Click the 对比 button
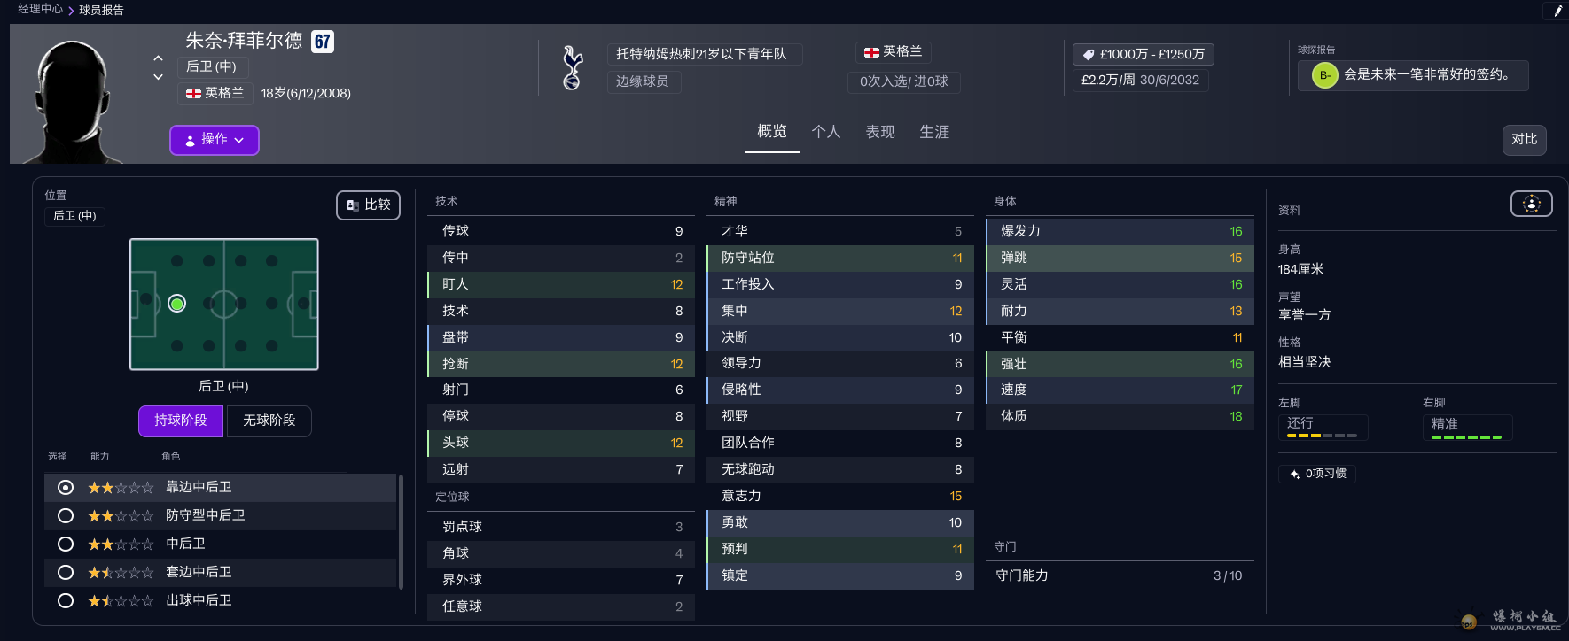 coord(1524,140)
